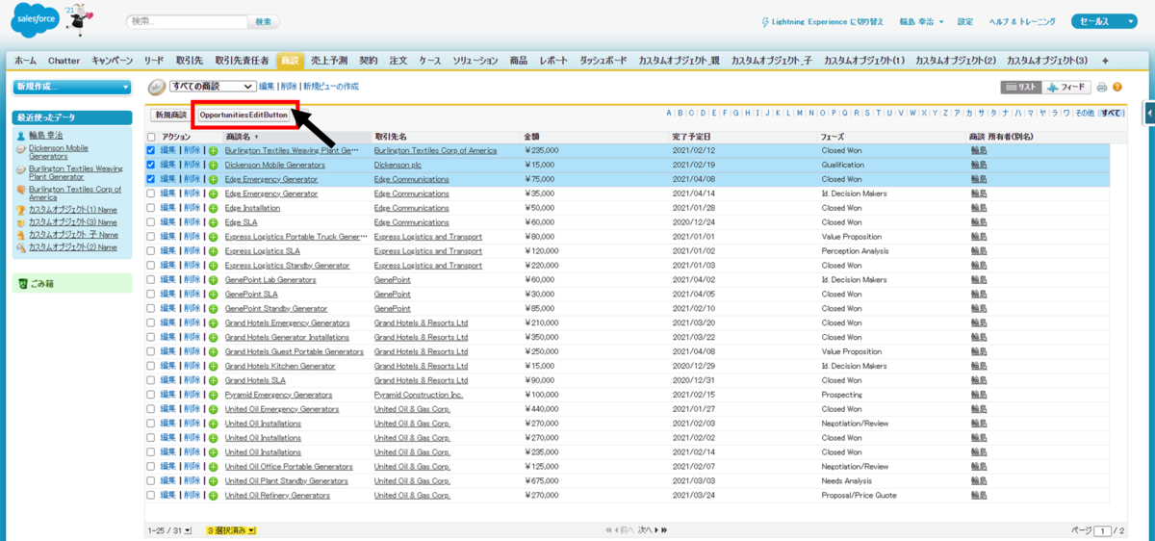Open the Pyramid Construction Inc. account link
This screenshot has width=1155, height=541.
pyautogui.click(x=419, y=395)
